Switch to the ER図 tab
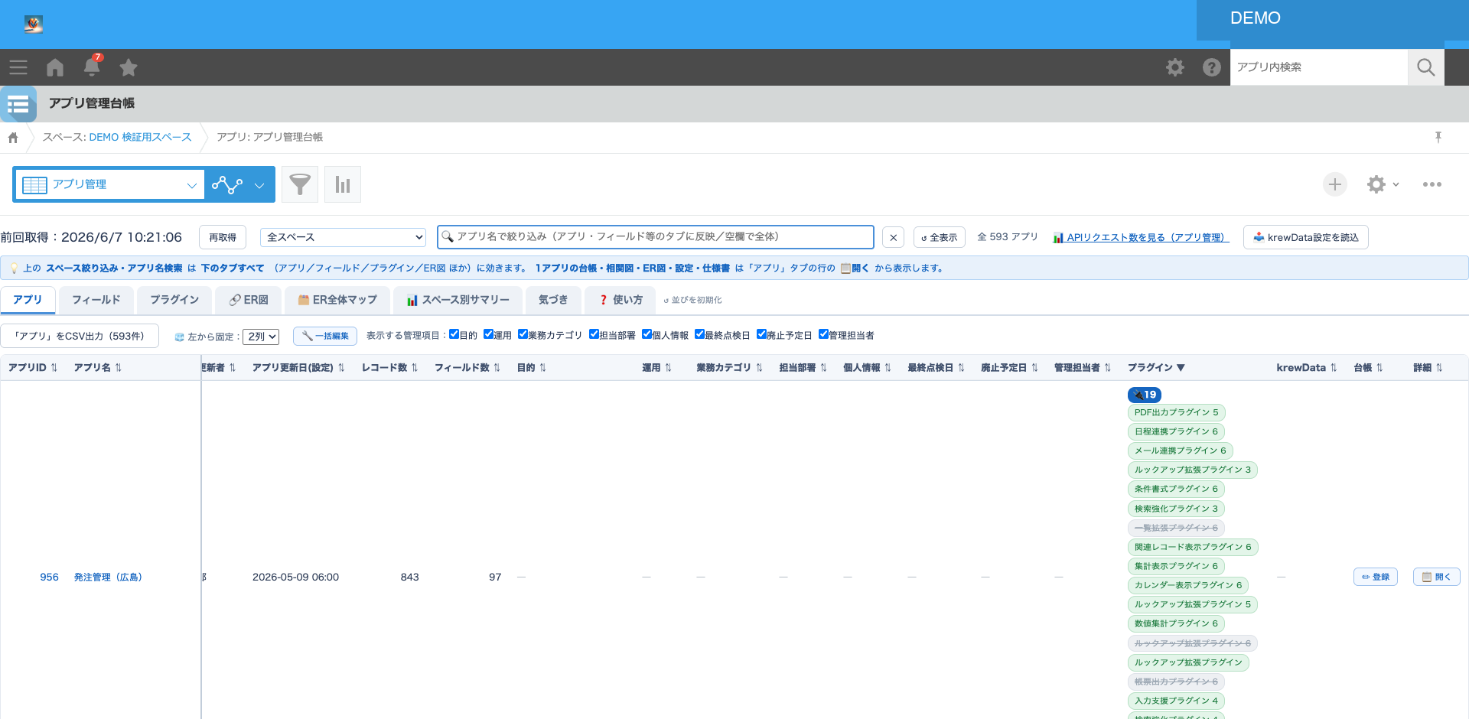The image size is (1469, 719). click(x=249, y=300)
